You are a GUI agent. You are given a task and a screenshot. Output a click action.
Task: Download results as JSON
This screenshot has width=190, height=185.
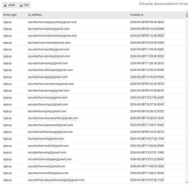[x=9, y=5]
